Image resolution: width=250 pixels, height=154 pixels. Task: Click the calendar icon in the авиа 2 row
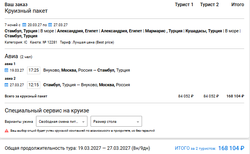click(6, 85)
